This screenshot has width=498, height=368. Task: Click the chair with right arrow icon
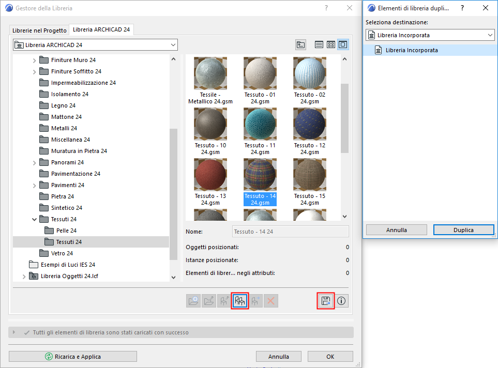(255, 301)
